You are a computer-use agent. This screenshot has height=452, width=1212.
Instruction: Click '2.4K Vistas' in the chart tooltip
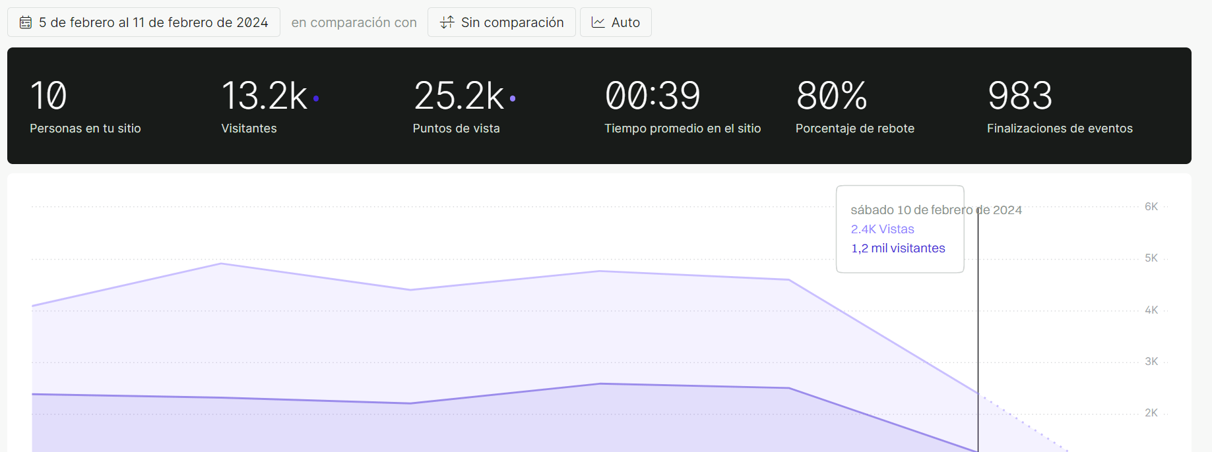pos(882,229)
